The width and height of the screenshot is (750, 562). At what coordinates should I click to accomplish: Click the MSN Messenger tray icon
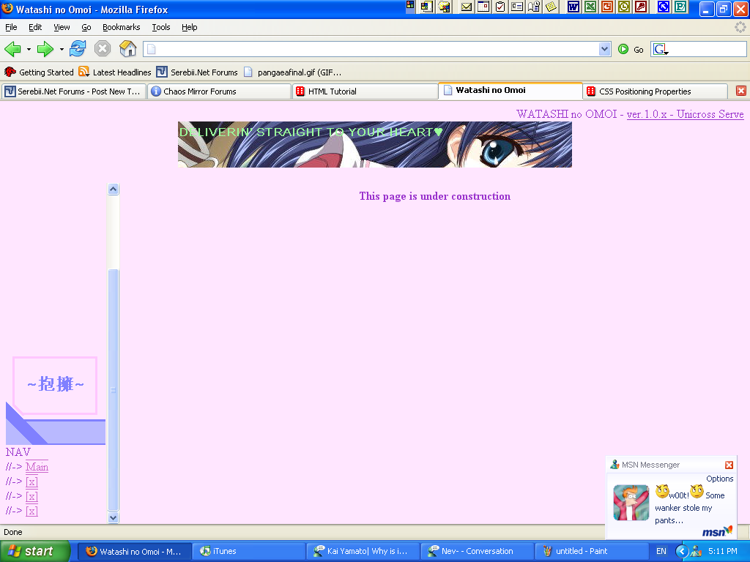[x=696, y=552]
